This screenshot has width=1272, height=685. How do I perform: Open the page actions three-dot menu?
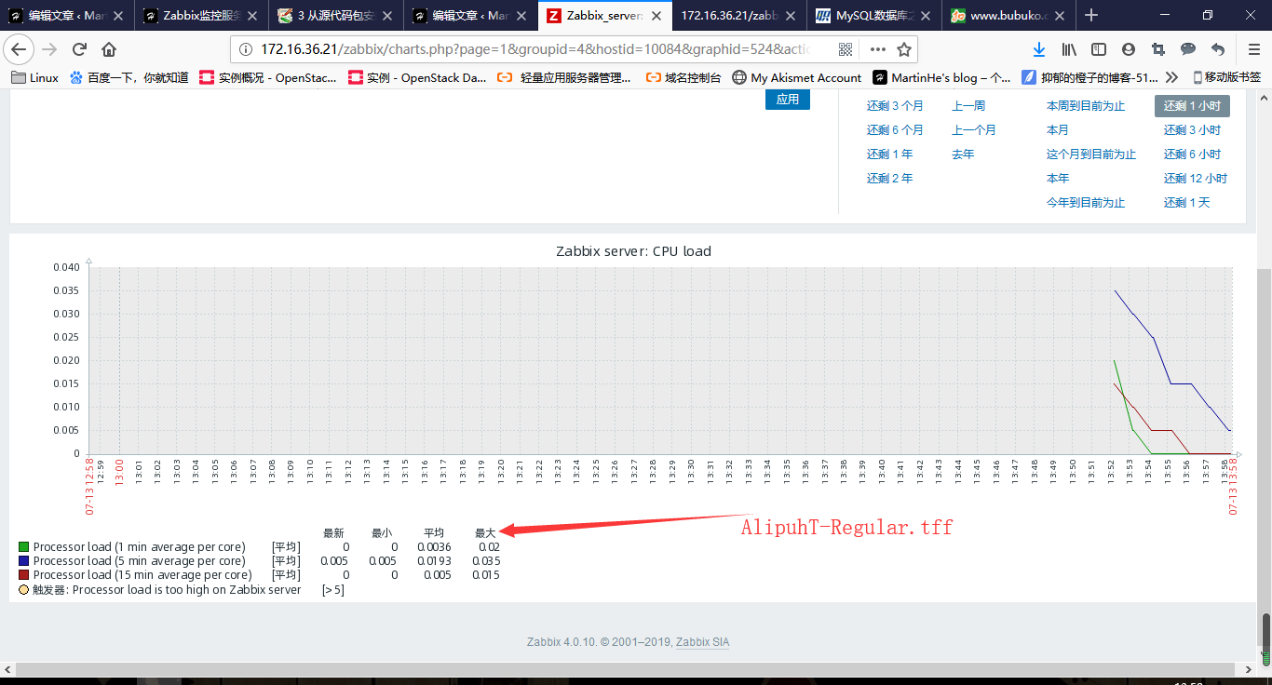877,49
